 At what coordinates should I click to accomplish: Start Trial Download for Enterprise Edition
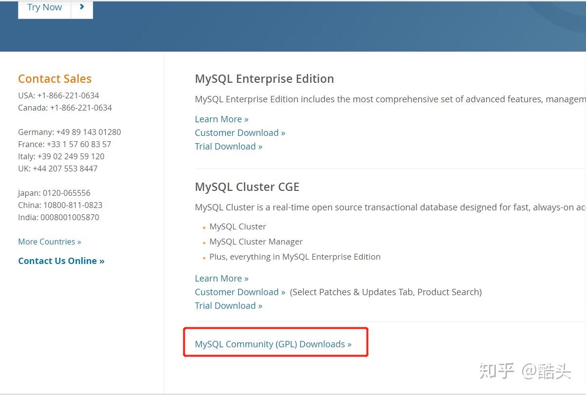[228, 146]
